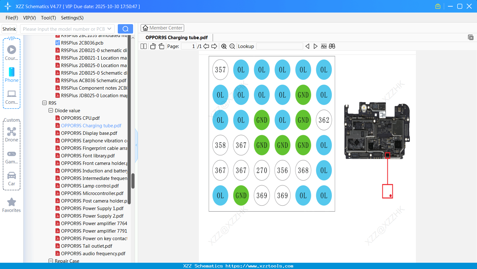
Task: Rotate the page counterclockwise
Action: (x=153, y=46)
